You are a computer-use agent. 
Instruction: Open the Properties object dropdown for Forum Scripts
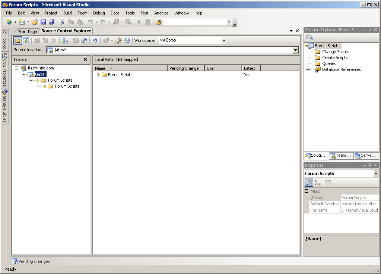tap(376, 173)
